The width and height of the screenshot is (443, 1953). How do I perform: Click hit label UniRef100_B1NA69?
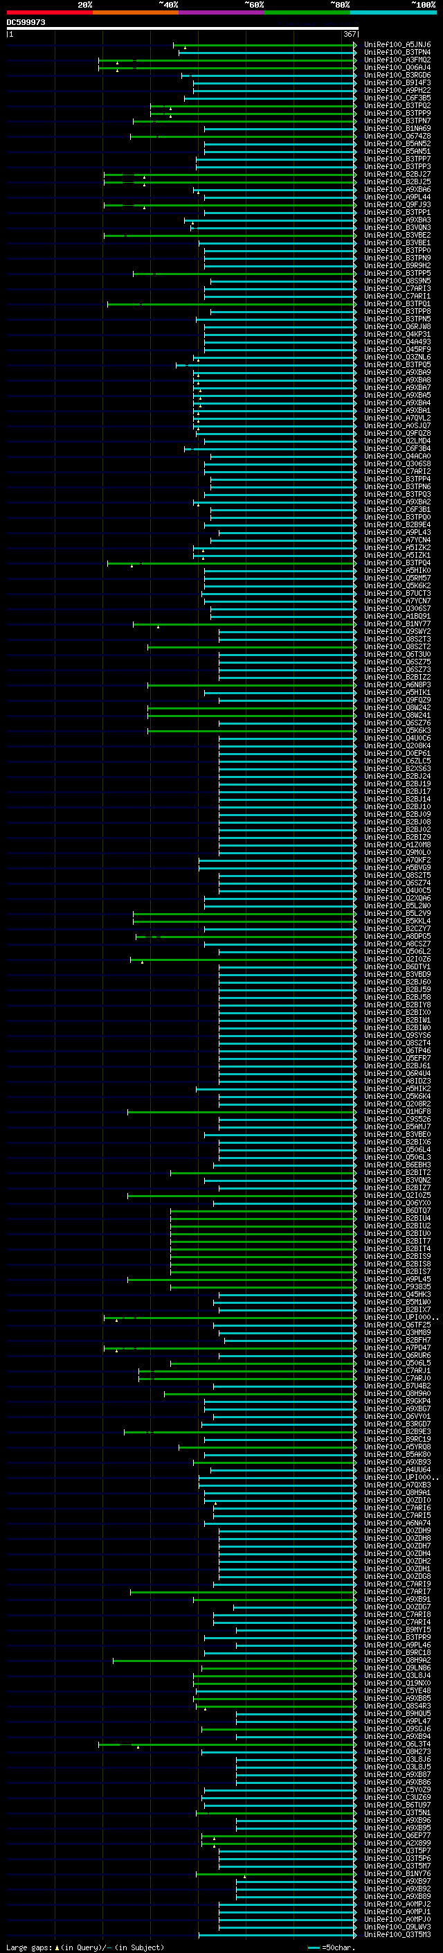(397, 129)
